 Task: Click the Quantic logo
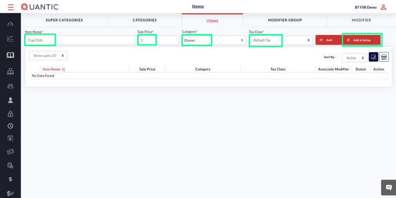40,7
